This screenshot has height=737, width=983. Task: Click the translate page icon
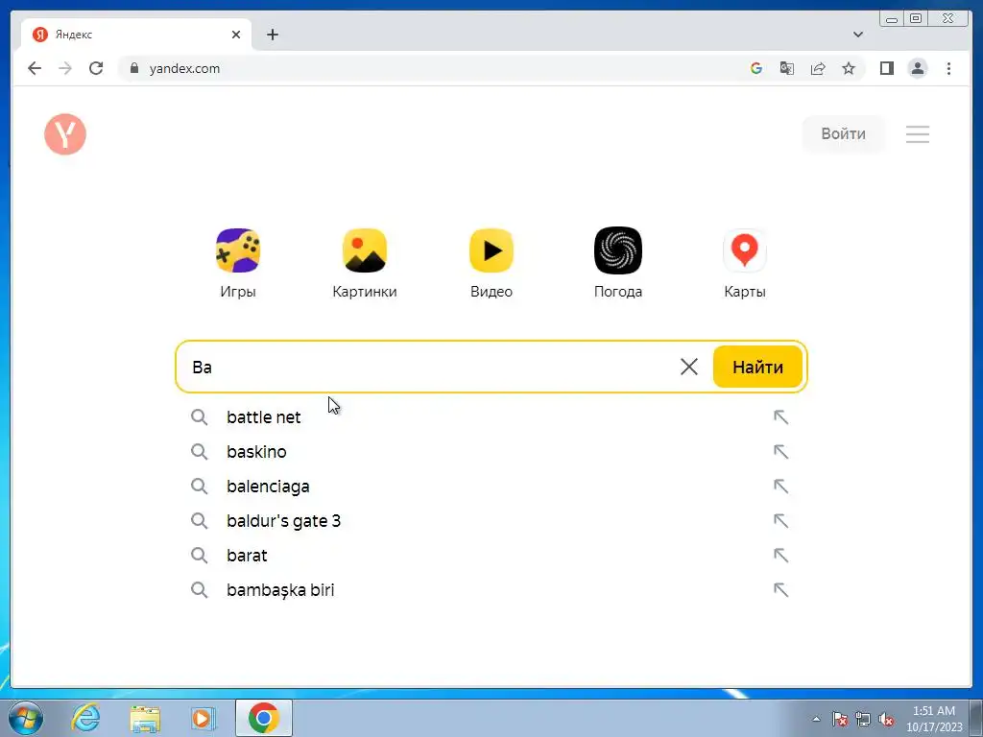pos(787,68)
